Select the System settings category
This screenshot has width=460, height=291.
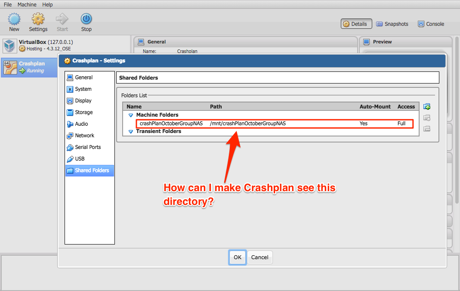(x=90, y=89)
